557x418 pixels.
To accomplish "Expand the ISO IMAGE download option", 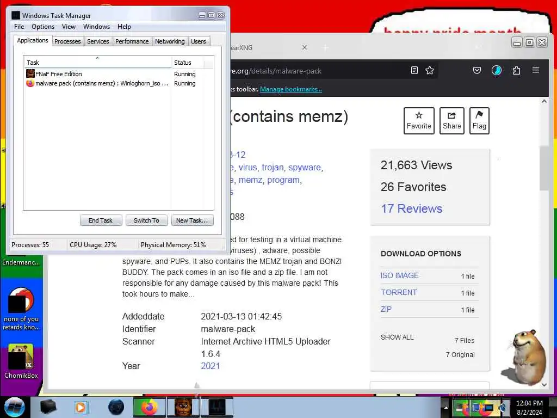I will (400, 275).
